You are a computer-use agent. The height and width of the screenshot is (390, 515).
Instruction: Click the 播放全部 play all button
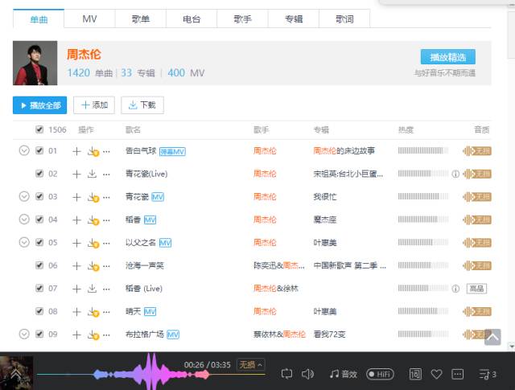39,105
